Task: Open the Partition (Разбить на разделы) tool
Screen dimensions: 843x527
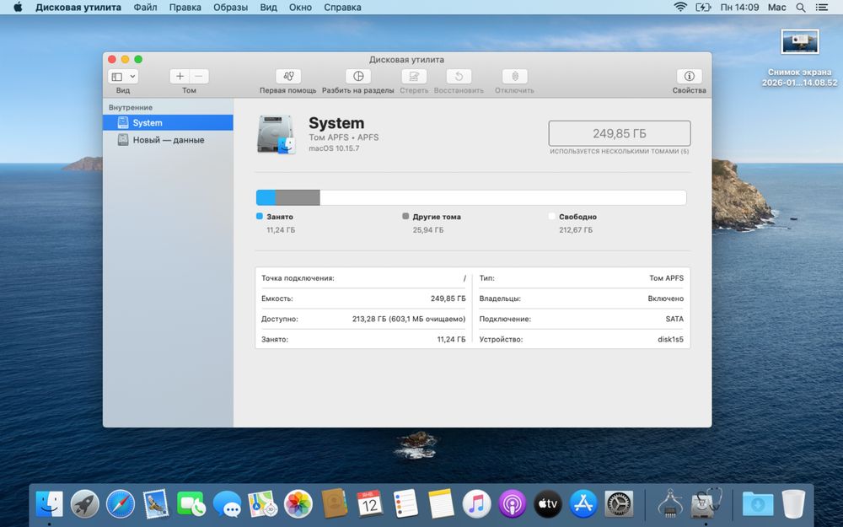Action: tap(358, 77)
